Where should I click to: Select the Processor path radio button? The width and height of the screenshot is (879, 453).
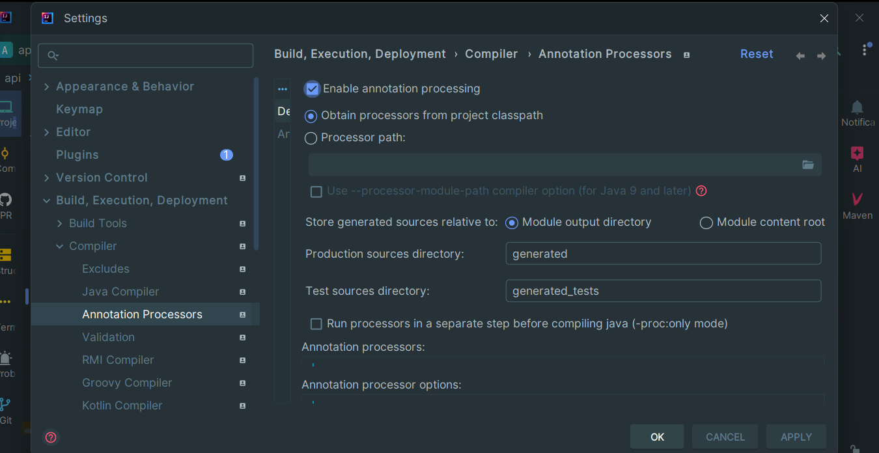pos(311,138)
